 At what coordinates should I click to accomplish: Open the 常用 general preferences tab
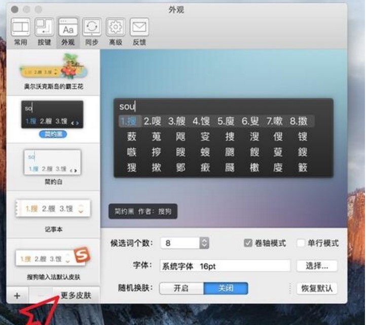pos(21,31)
